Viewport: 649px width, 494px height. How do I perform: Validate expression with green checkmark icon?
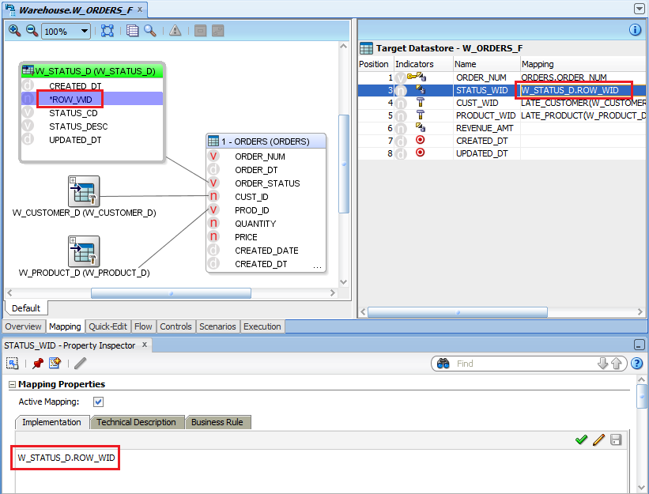[x=583, y=439]
